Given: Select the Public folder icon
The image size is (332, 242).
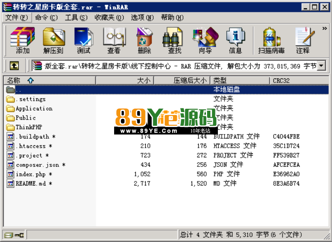Looking at the screenshot, I should [x=10, y=118].
